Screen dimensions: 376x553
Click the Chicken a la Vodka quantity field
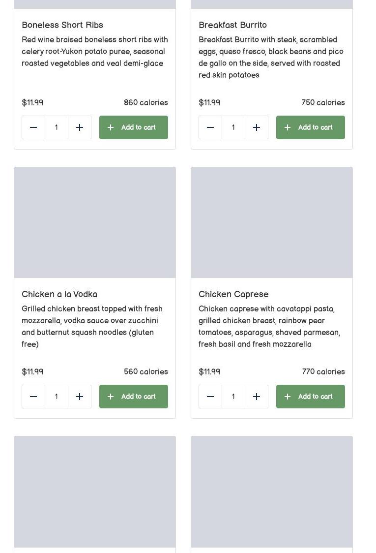pyautogui.click(x=57, y=397)
